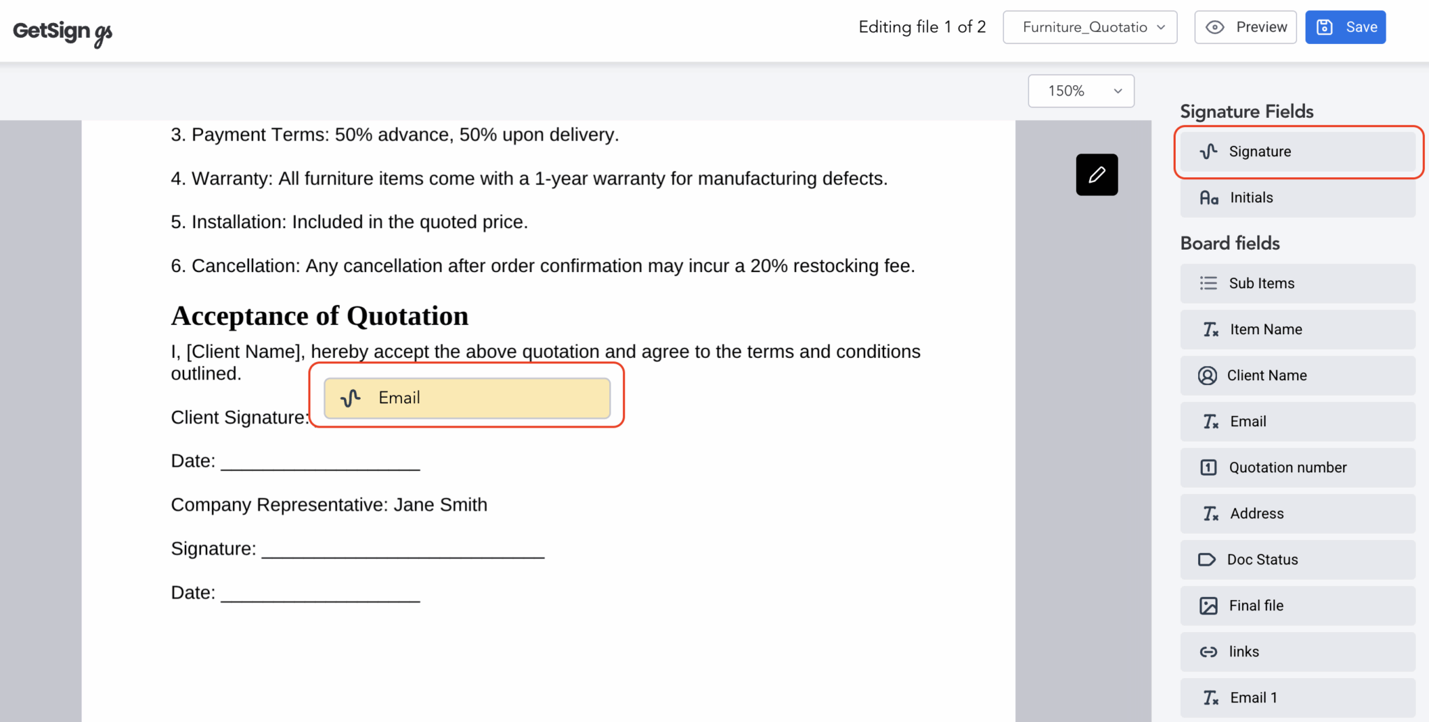The height and width of the screenshot is (722, 1429).
Task: Open the 150% zoom level dropdown
Action: pyautogui.click(x=1080, y=91)
